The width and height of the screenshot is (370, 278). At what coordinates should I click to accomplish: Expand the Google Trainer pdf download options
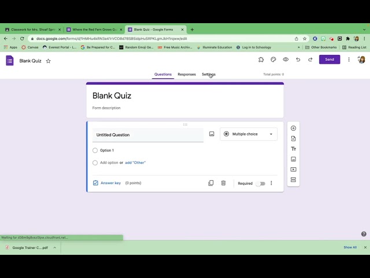(54, 247)
